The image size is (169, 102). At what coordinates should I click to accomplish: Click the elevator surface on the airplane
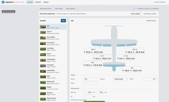(x=114, y=65)
